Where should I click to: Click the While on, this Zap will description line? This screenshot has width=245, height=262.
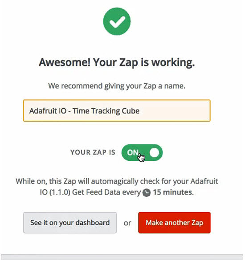(117, 181)
